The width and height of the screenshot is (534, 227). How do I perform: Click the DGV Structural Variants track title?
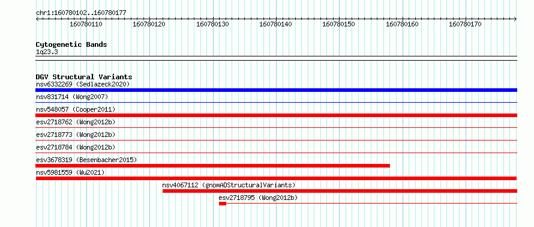pos(84,77)
